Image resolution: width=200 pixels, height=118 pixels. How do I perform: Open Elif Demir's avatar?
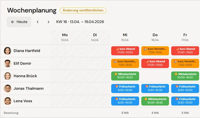tap(7, 63)
